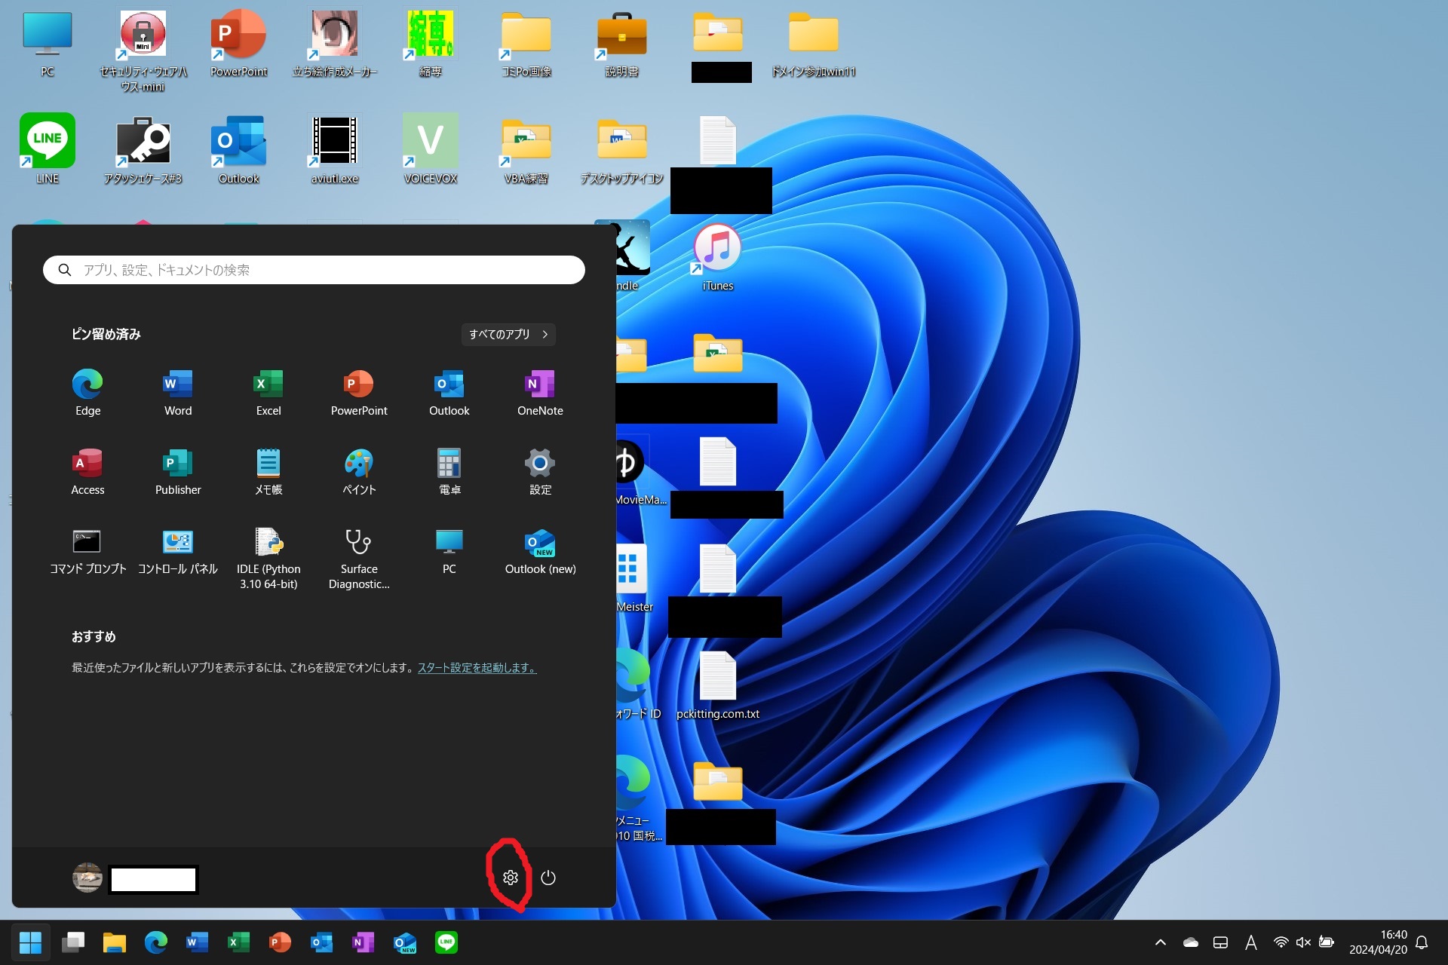Open the user account profile button
Screen dimensions: 1448x965
click(87, 878)
